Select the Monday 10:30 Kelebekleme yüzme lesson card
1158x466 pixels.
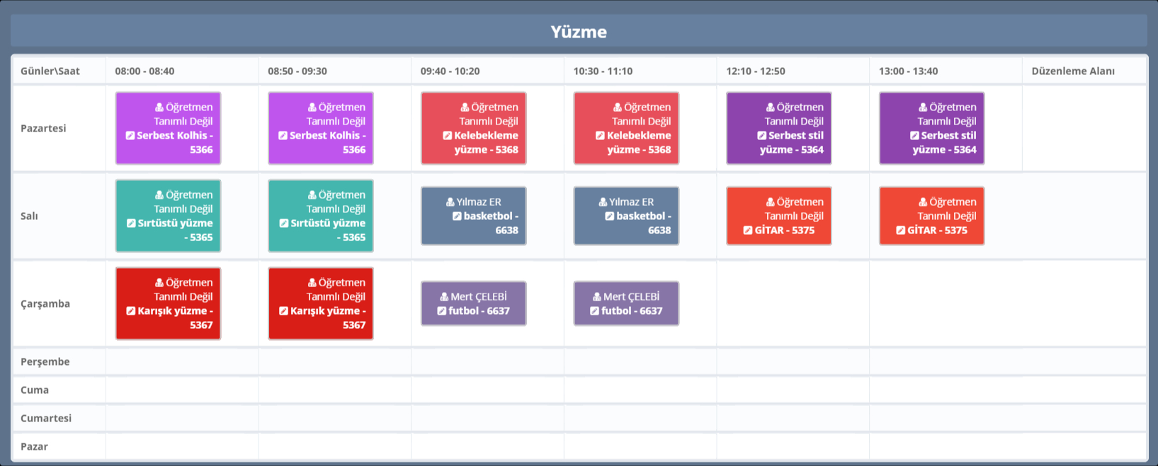tap(626, 128)
